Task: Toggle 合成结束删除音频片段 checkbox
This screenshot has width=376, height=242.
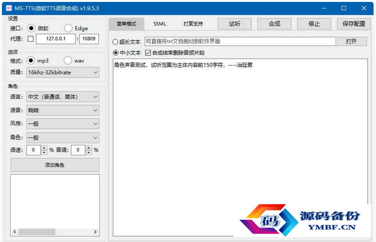Action: tap(148, 53)
